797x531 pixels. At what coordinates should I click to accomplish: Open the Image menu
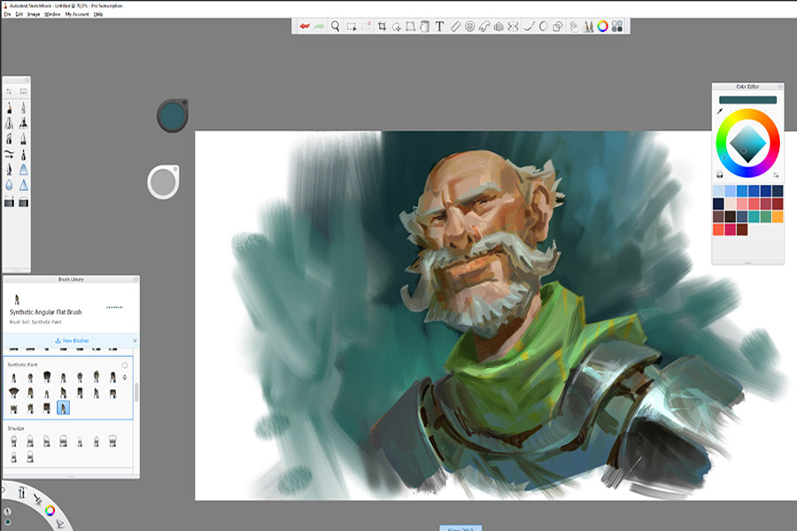tap(34, 14)
